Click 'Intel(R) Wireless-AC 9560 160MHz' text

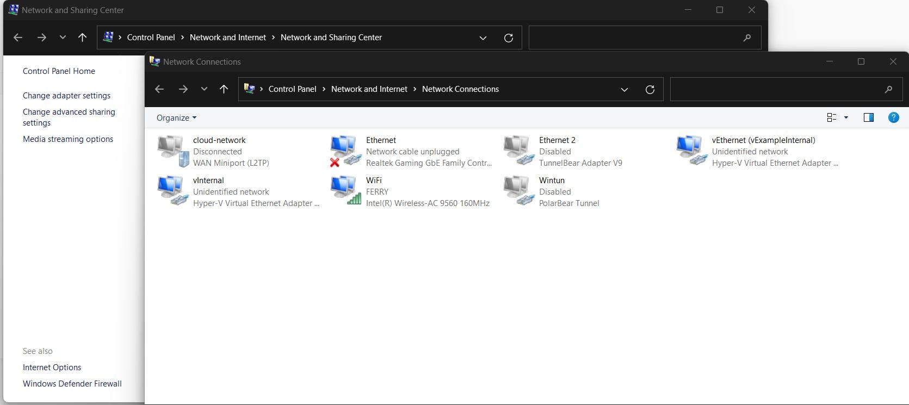tap(428, 203)
